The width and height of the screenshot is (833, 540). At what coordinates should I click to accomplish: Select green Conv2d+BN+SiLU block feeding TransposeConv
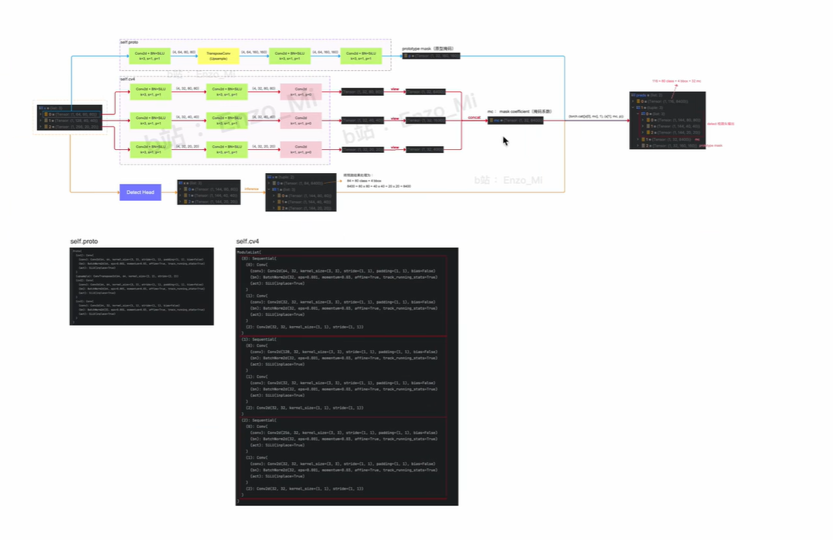pyautogui.click(x=150, y=56)
